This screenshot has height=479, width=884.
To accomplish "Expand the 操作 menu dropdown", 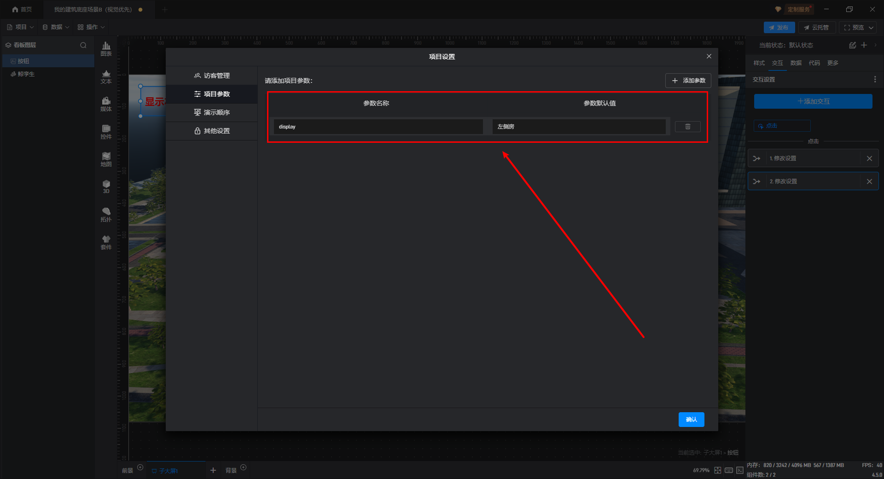I will (x=91, y=27).
